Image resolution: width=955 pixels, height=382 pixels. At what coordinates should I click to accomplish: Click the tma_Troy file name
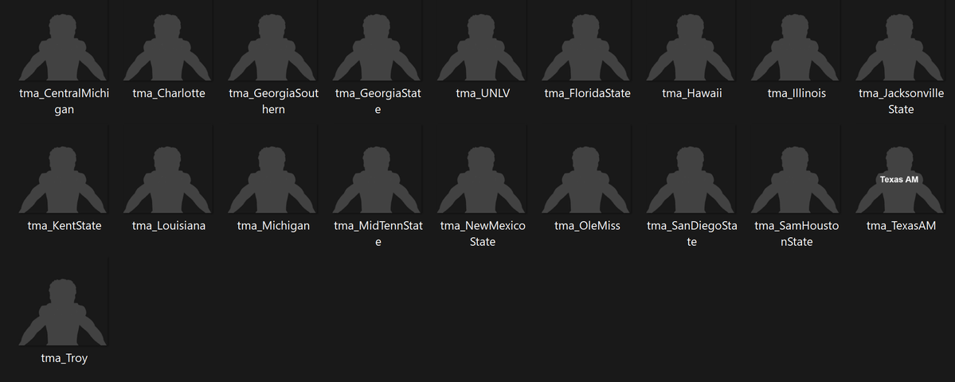[64, 358]
